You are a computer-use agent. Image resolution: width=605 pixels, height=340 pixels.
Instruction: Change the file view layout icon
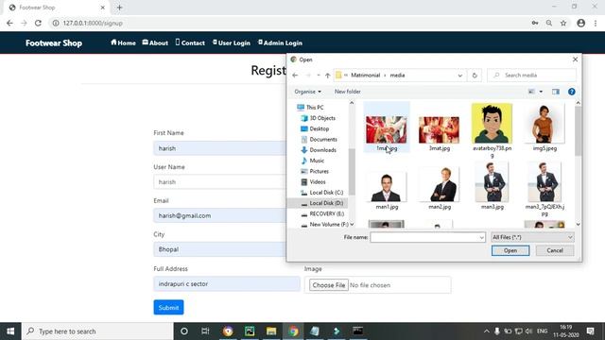[x=531, y=92]
